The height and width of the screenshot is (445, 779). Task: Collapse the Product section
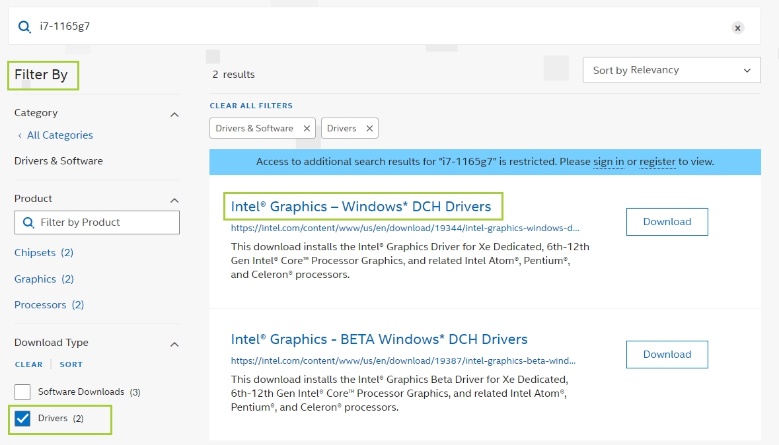[x=174, y=199]
